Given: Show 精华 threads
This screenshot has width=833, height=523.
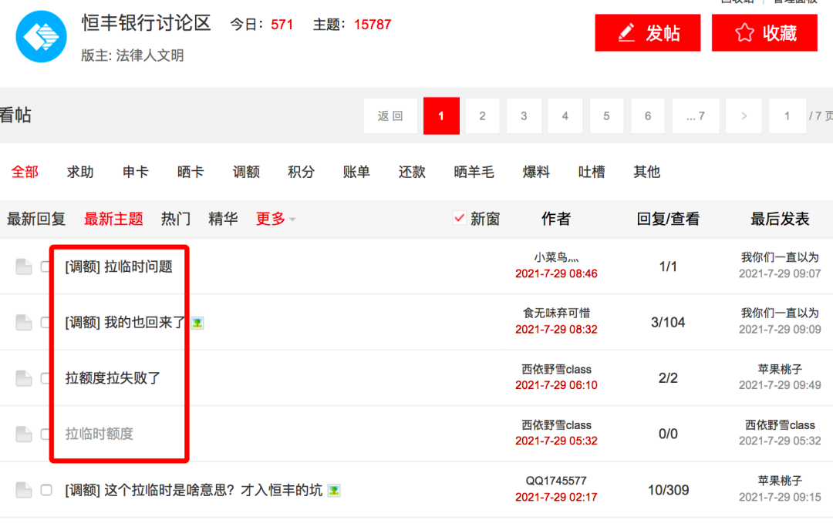Looking at the screenshot, I should point(223,219).
